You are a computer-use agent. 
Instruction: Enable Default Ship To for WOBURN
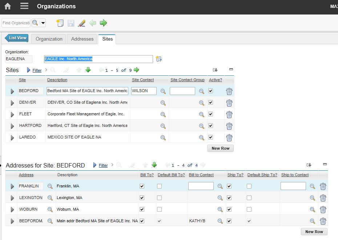(249, 210)
